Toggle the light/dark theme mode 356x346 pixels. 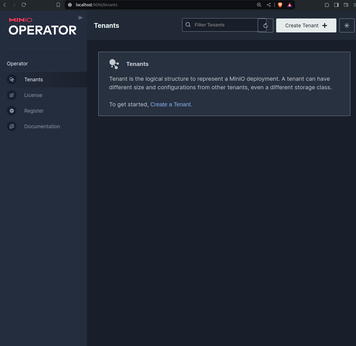tap(347, 26)
